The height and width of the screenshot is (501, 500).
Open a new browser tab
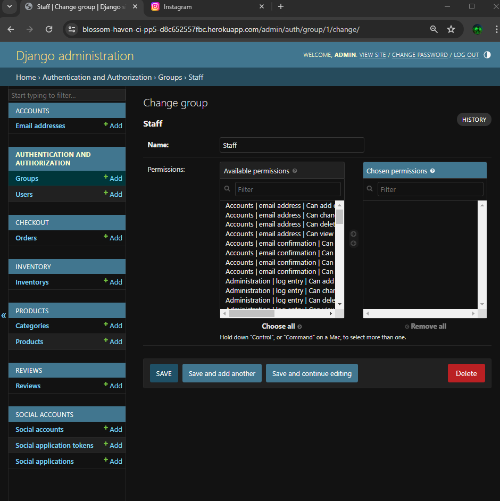point(281,6)
